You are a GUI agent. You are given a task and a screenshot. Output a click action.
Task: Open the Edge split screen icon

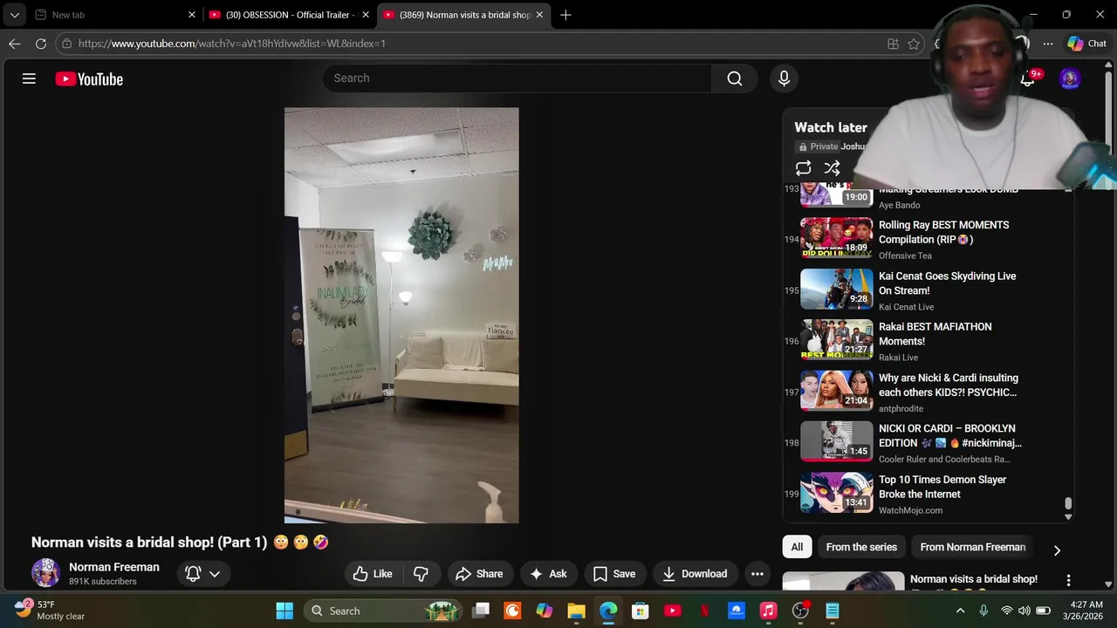point(893,44)
